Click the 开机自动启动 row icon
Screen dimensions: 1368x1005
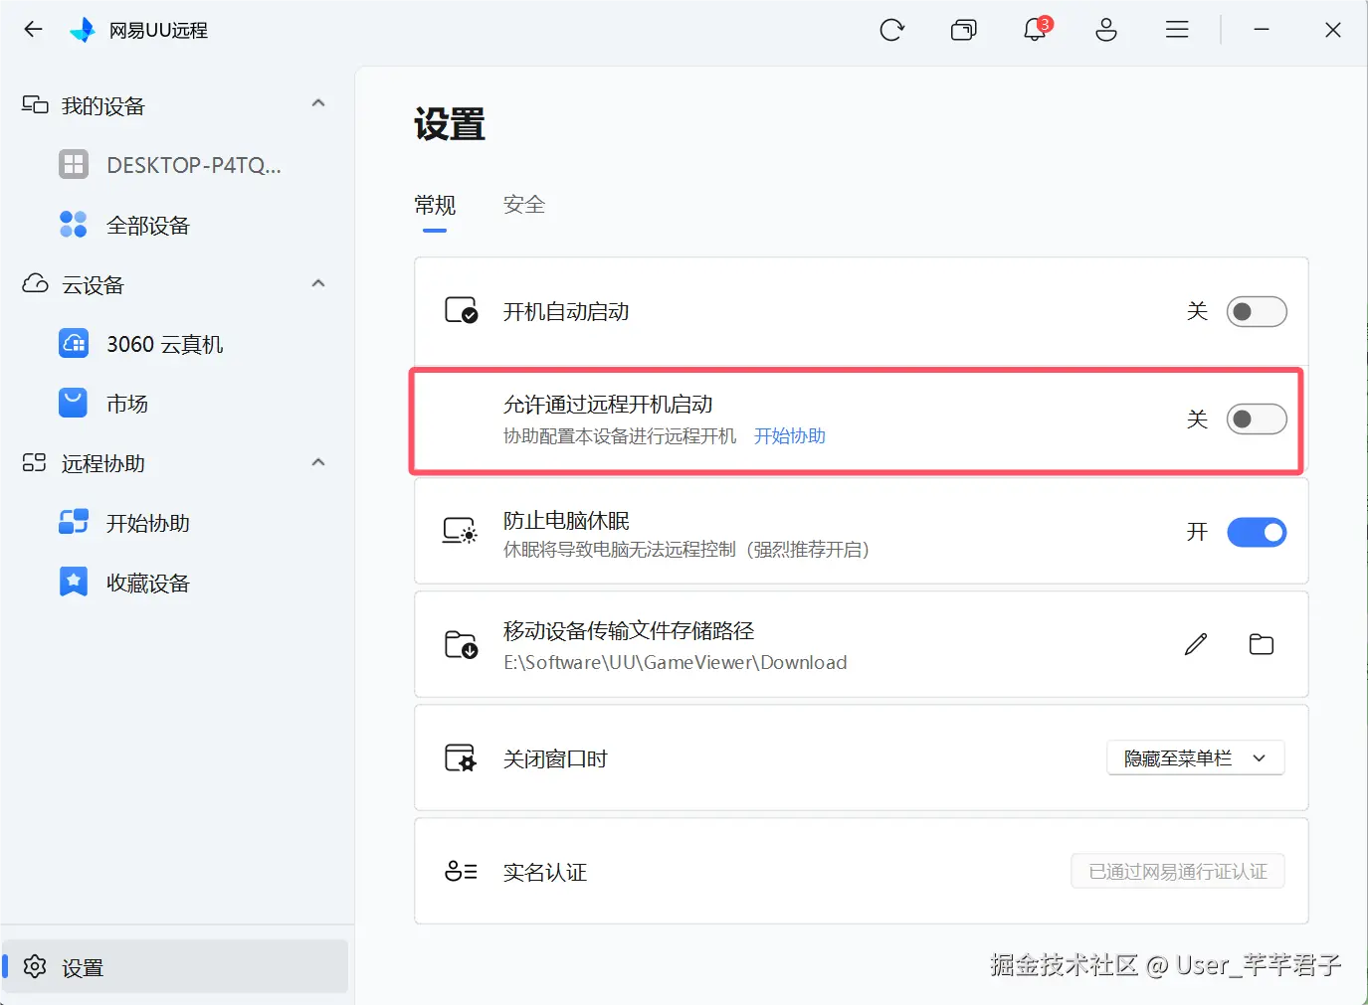tap(461, 311)
